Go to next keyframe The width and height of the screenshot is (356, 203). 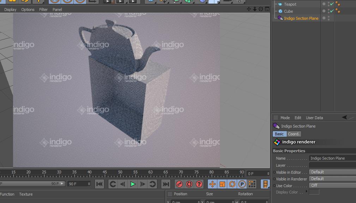coord(152,184)
